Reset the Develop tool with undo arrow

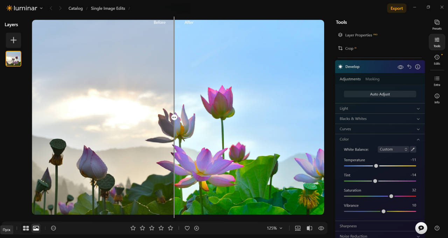coord(409,67)
